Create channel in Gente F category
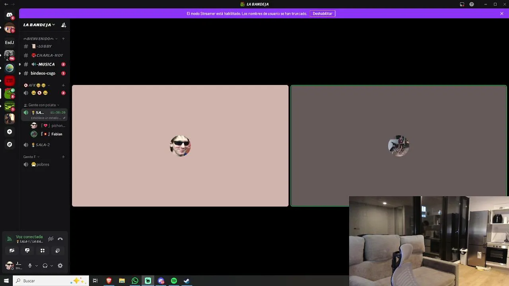Image resolution: width=509 pixels, height=286 pixels. (x=63, y=157)
